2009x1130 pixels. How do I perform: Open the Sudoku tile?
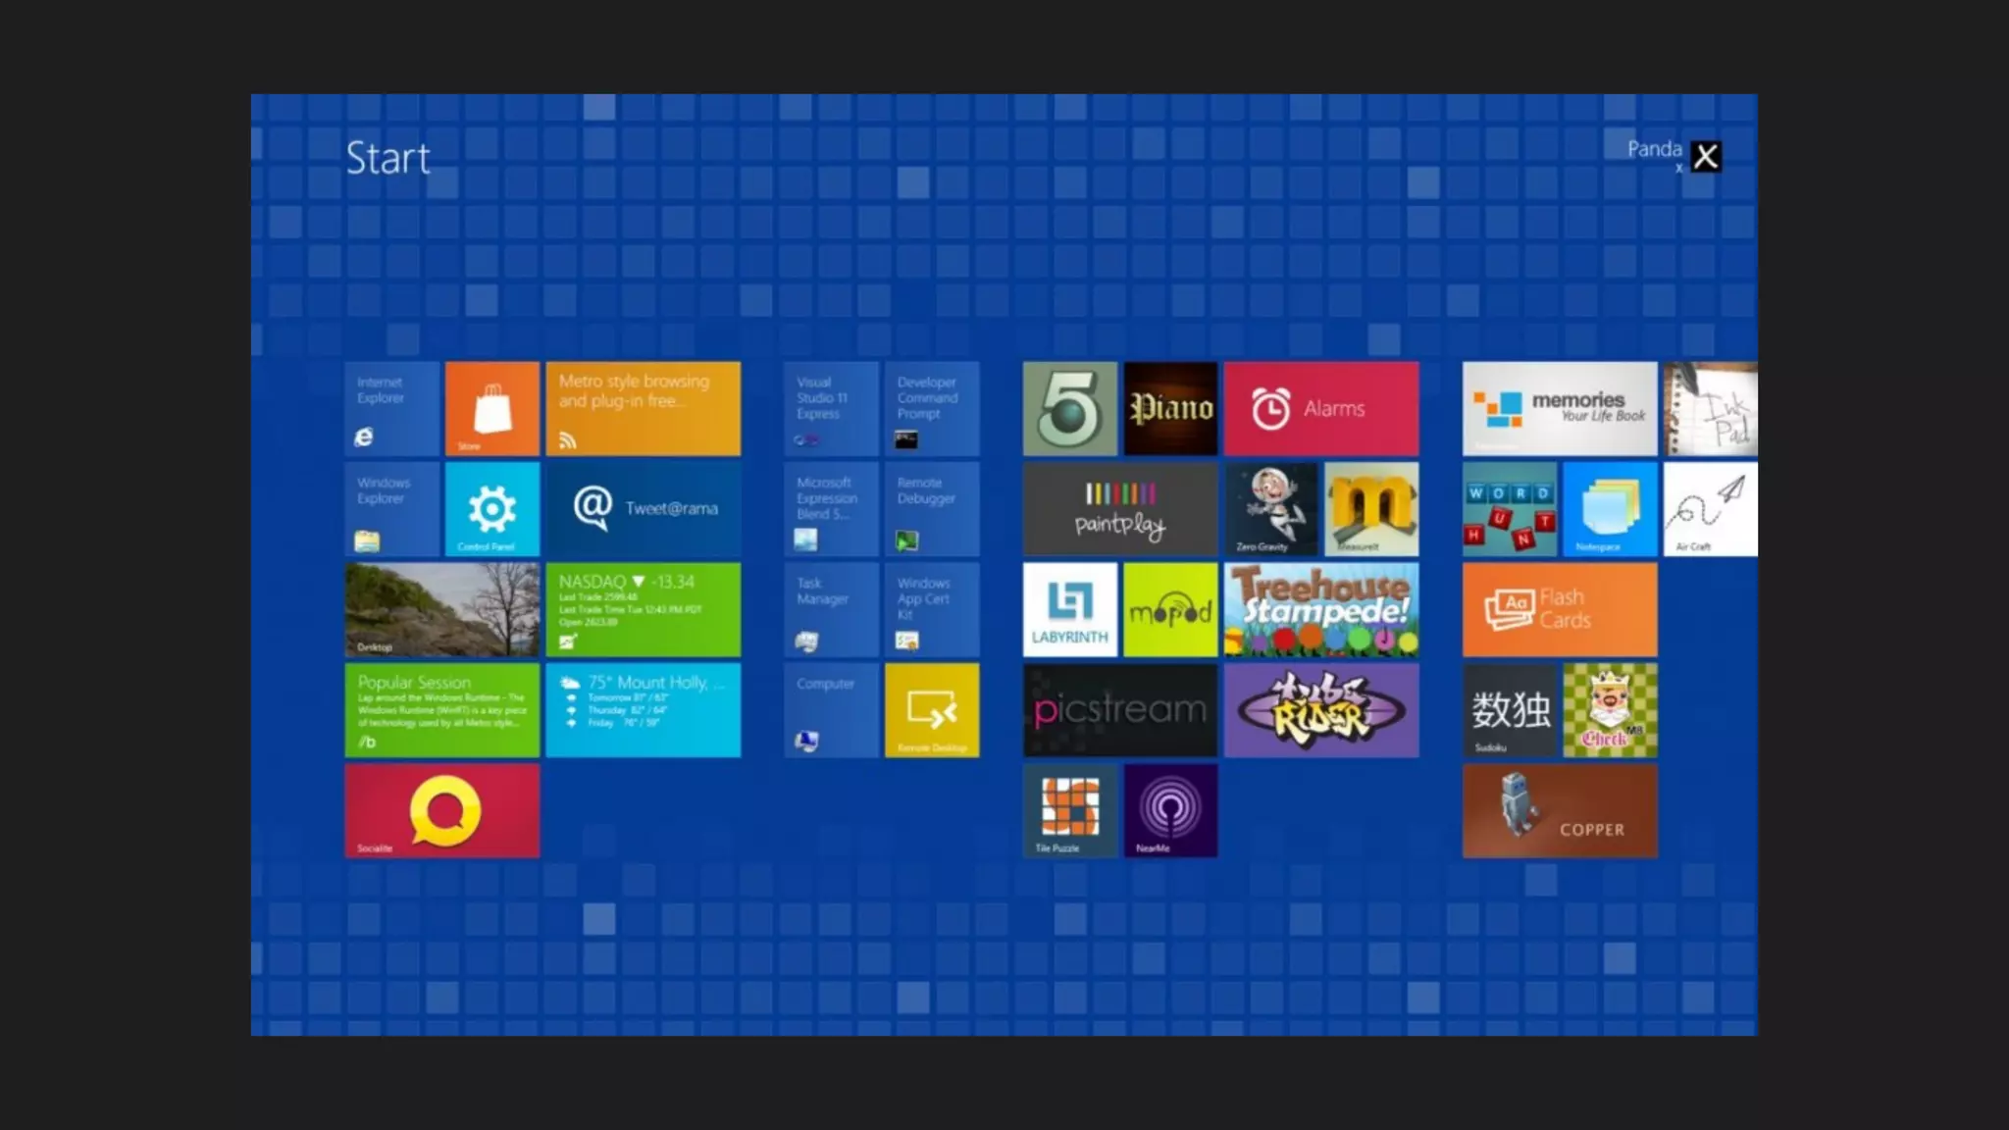coord(1510,709)
